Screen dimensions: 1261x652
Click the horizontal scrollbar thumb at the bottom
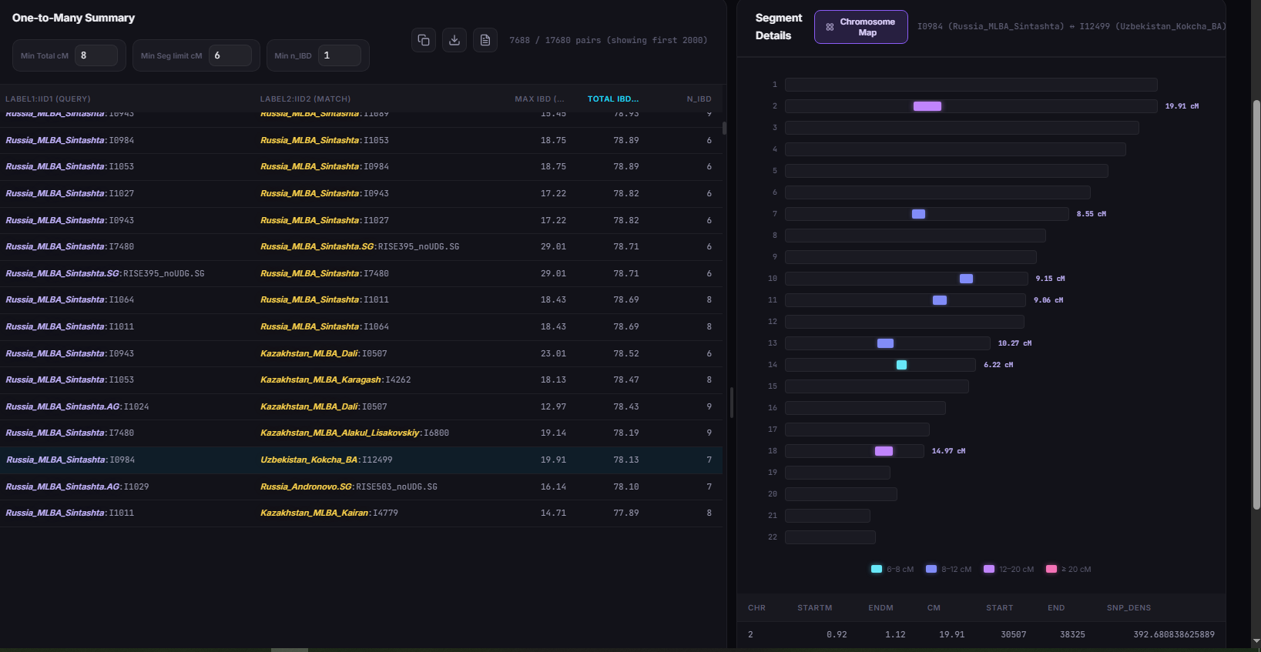(290, 650)
